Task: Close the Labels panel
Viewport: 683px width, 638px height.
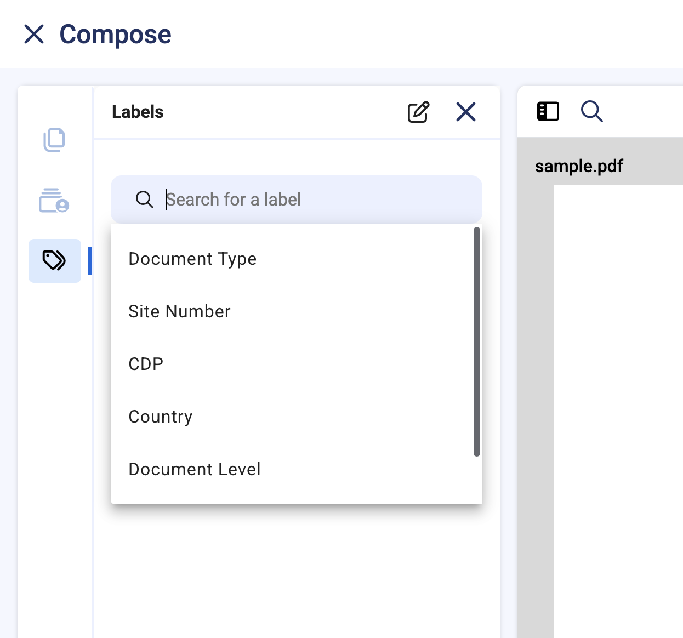Action: click(465, 112)
